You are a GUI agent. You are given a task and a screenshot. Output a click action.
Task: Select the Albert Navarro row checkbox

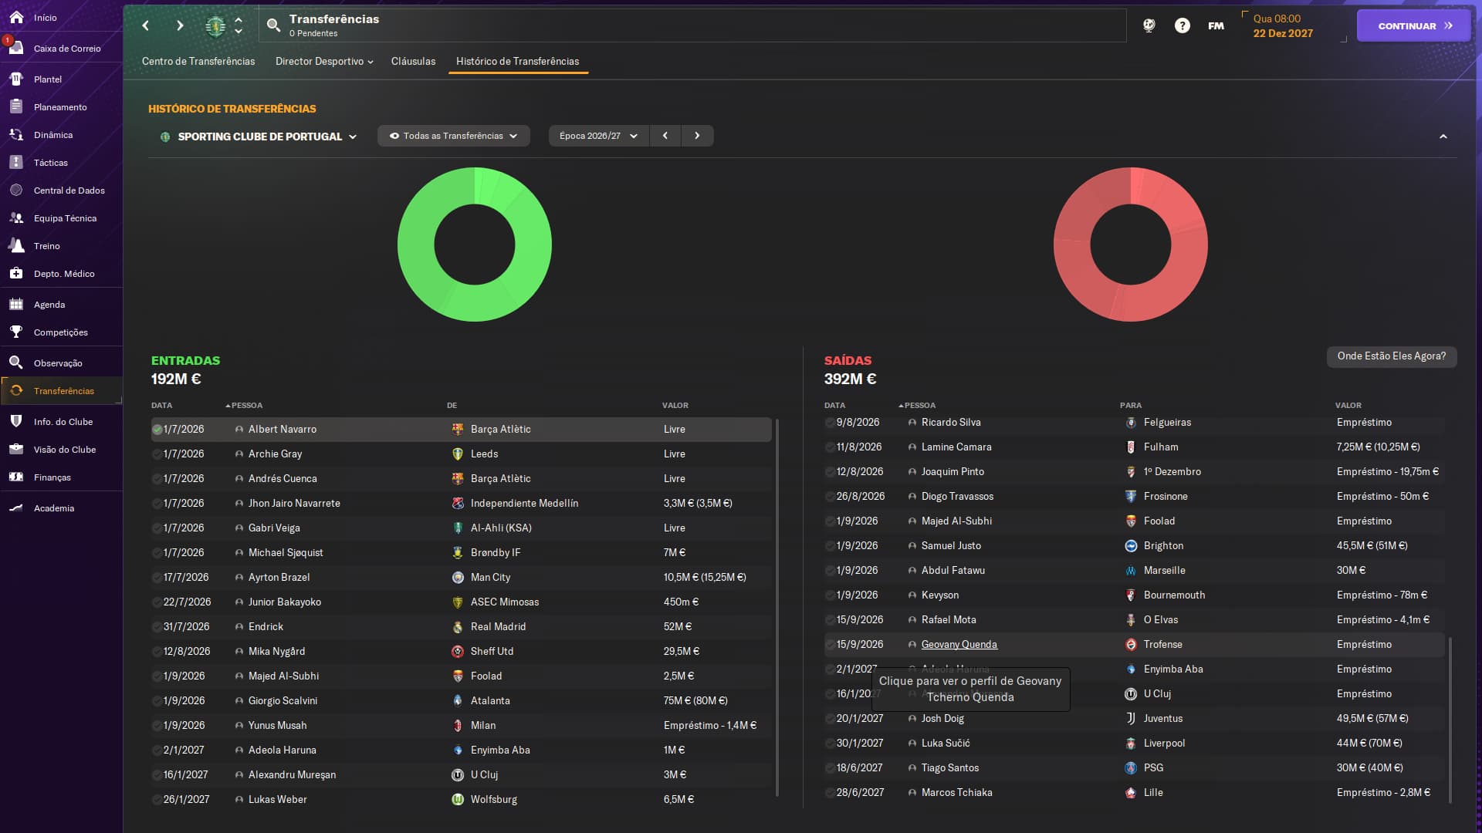pyautogui.click(x=157, y=430)
